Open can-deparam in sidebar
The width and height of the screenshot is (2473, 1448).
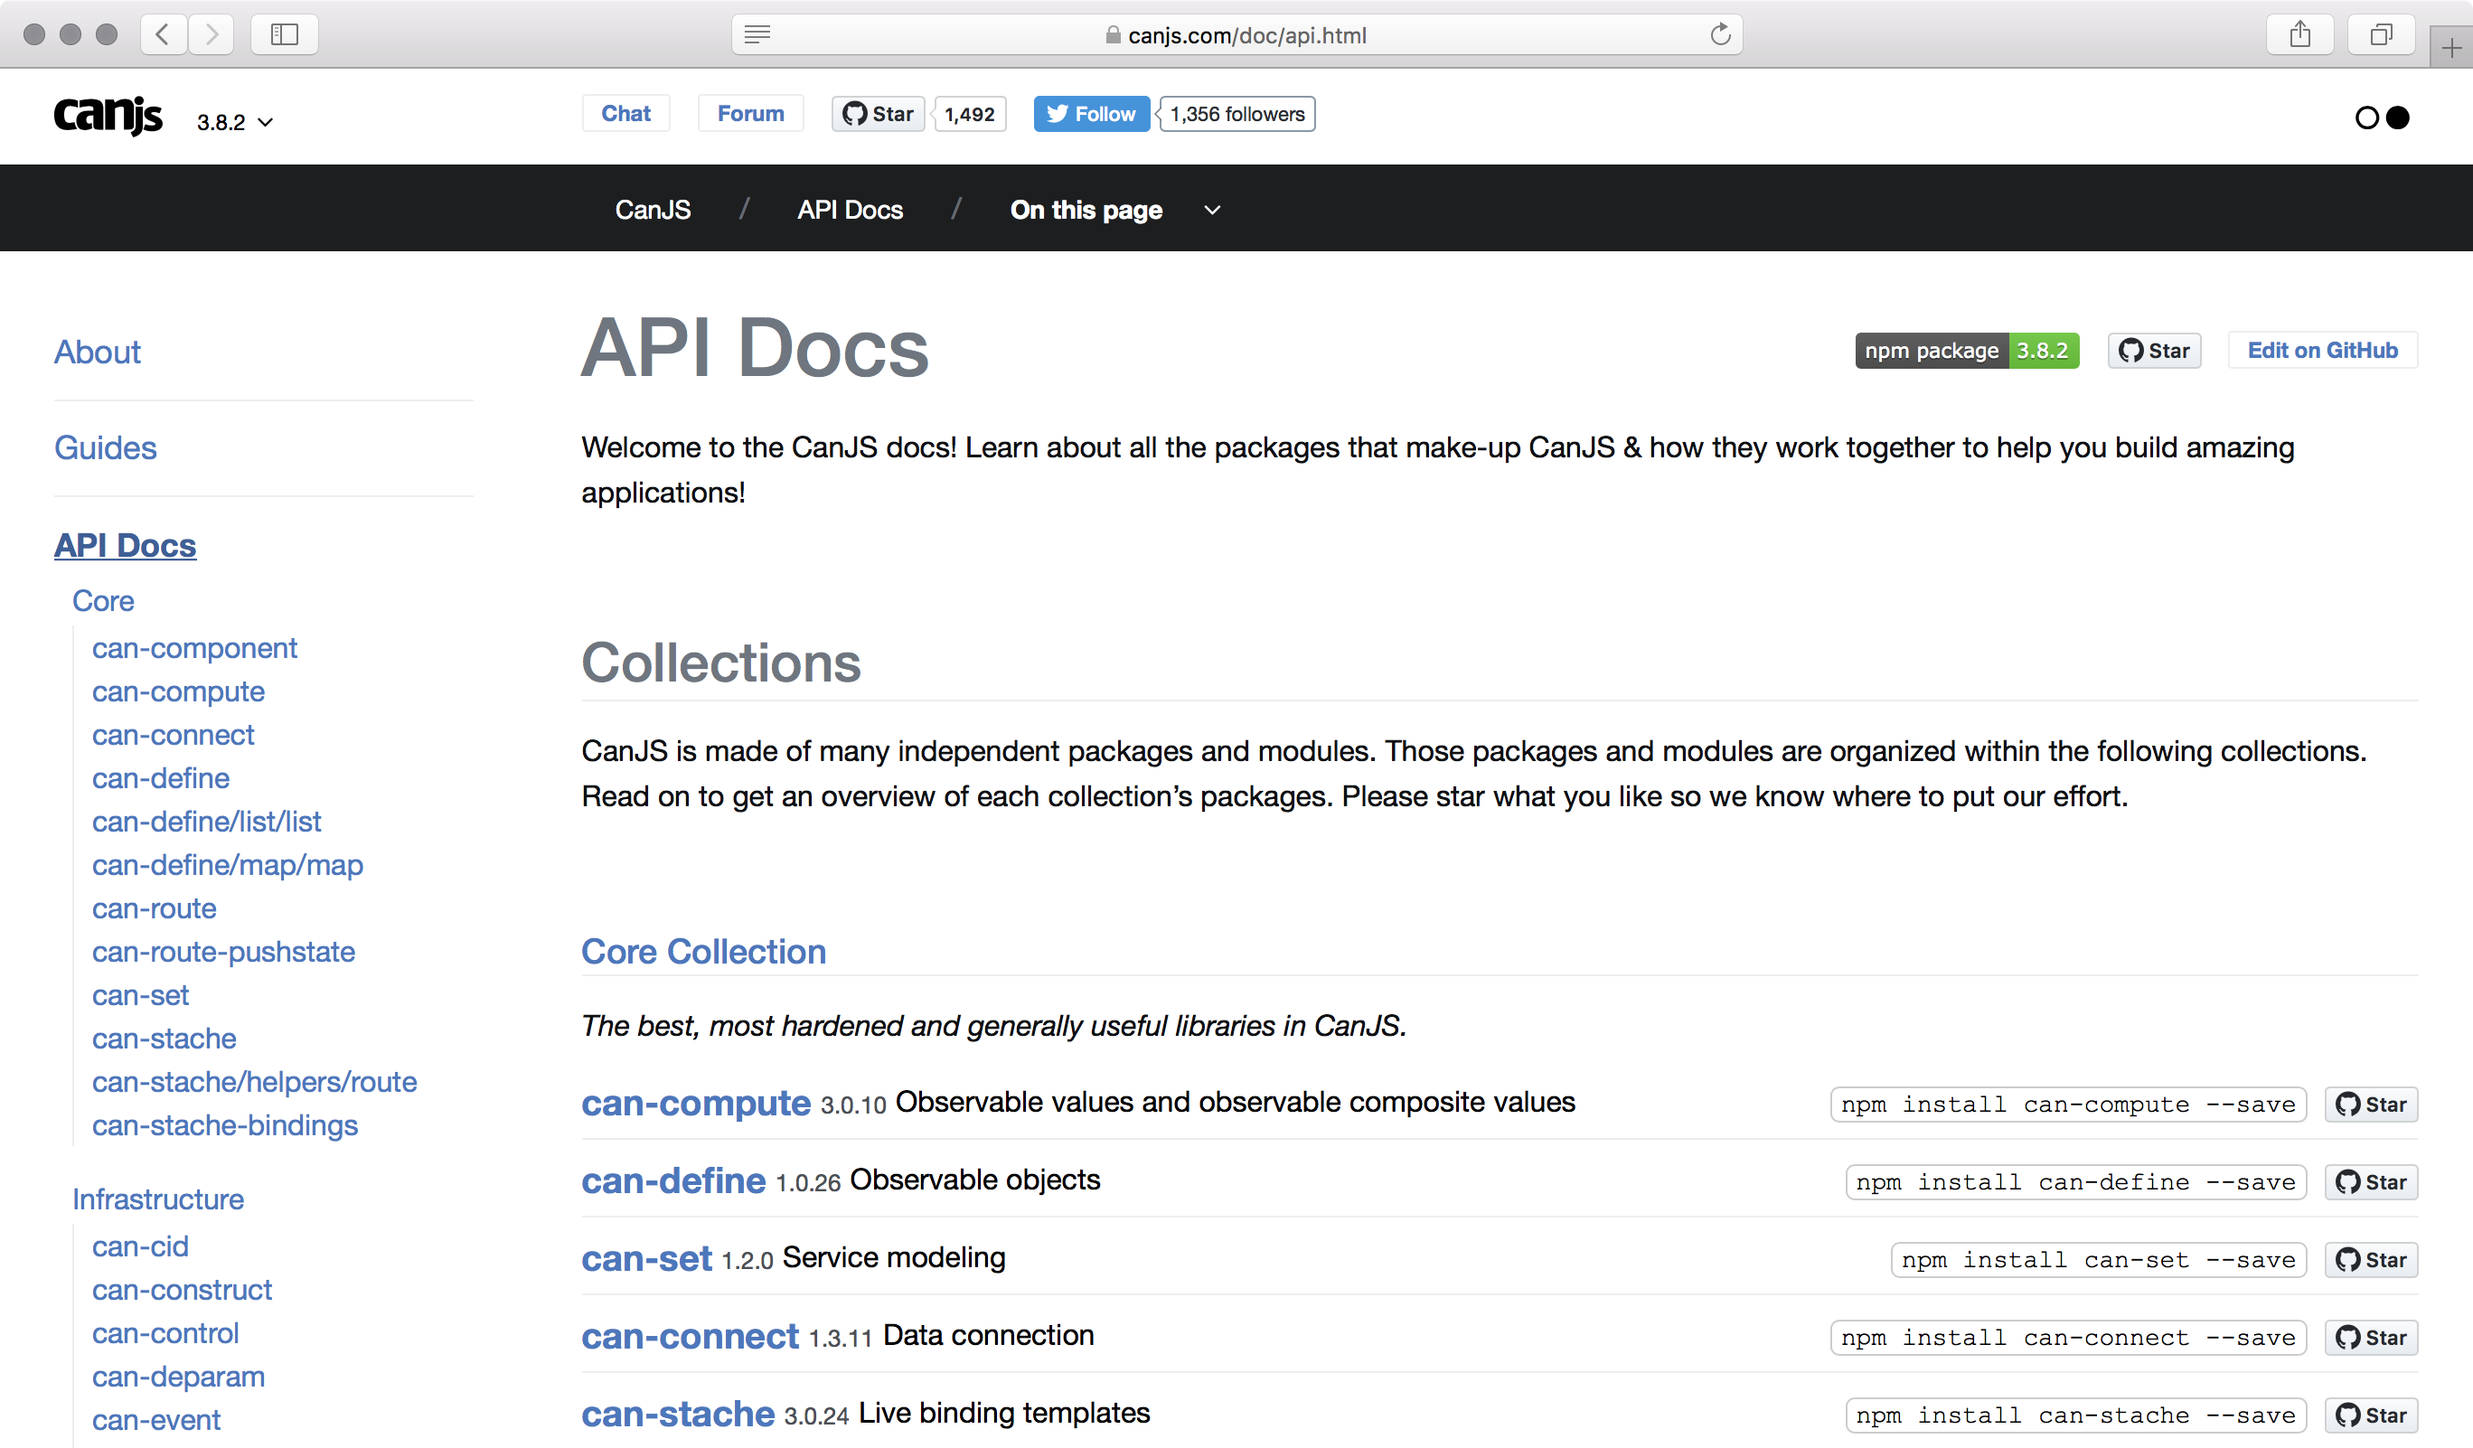tap(179, 1377)
